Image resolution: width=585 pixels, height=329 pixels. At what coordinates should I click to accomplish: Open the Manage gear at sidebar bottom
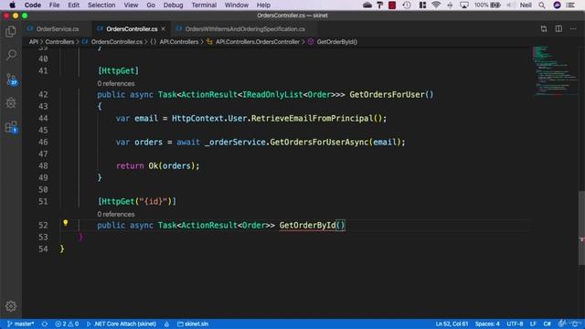(x=11, y=306)
